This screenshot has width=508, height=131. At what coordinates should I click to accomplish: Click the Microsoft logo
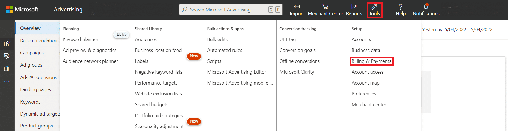10,10
